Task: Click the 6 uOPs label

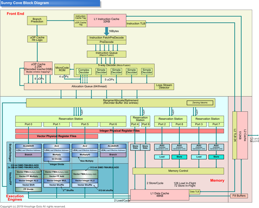Action: point(39,79)
